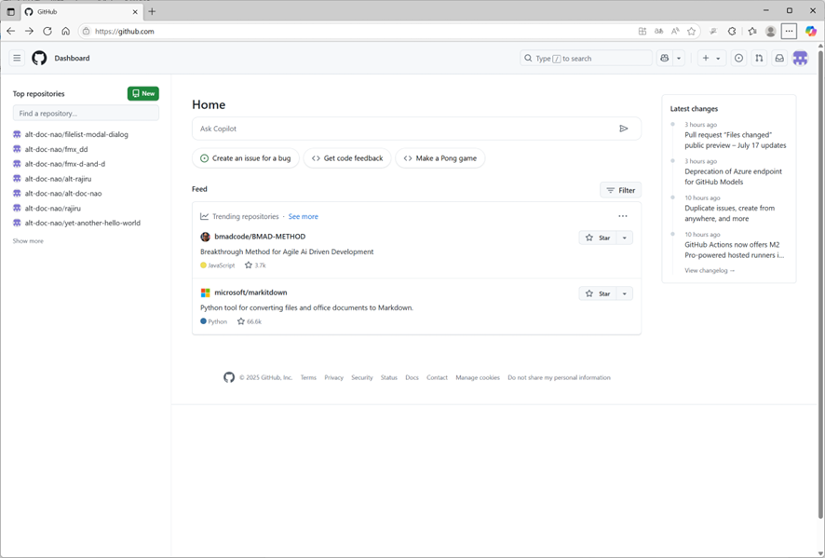Viewport: 825px width, 558px height.
Task: Add page to favorites star icon
Action: click(691, 31)
